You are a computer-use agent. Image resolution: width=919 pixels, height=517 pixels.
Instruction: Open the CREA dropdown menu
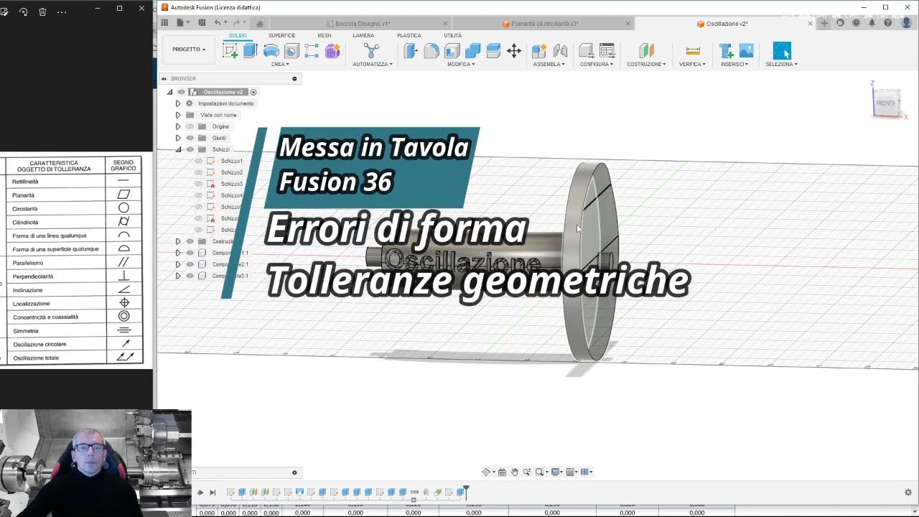pos(280,64)
